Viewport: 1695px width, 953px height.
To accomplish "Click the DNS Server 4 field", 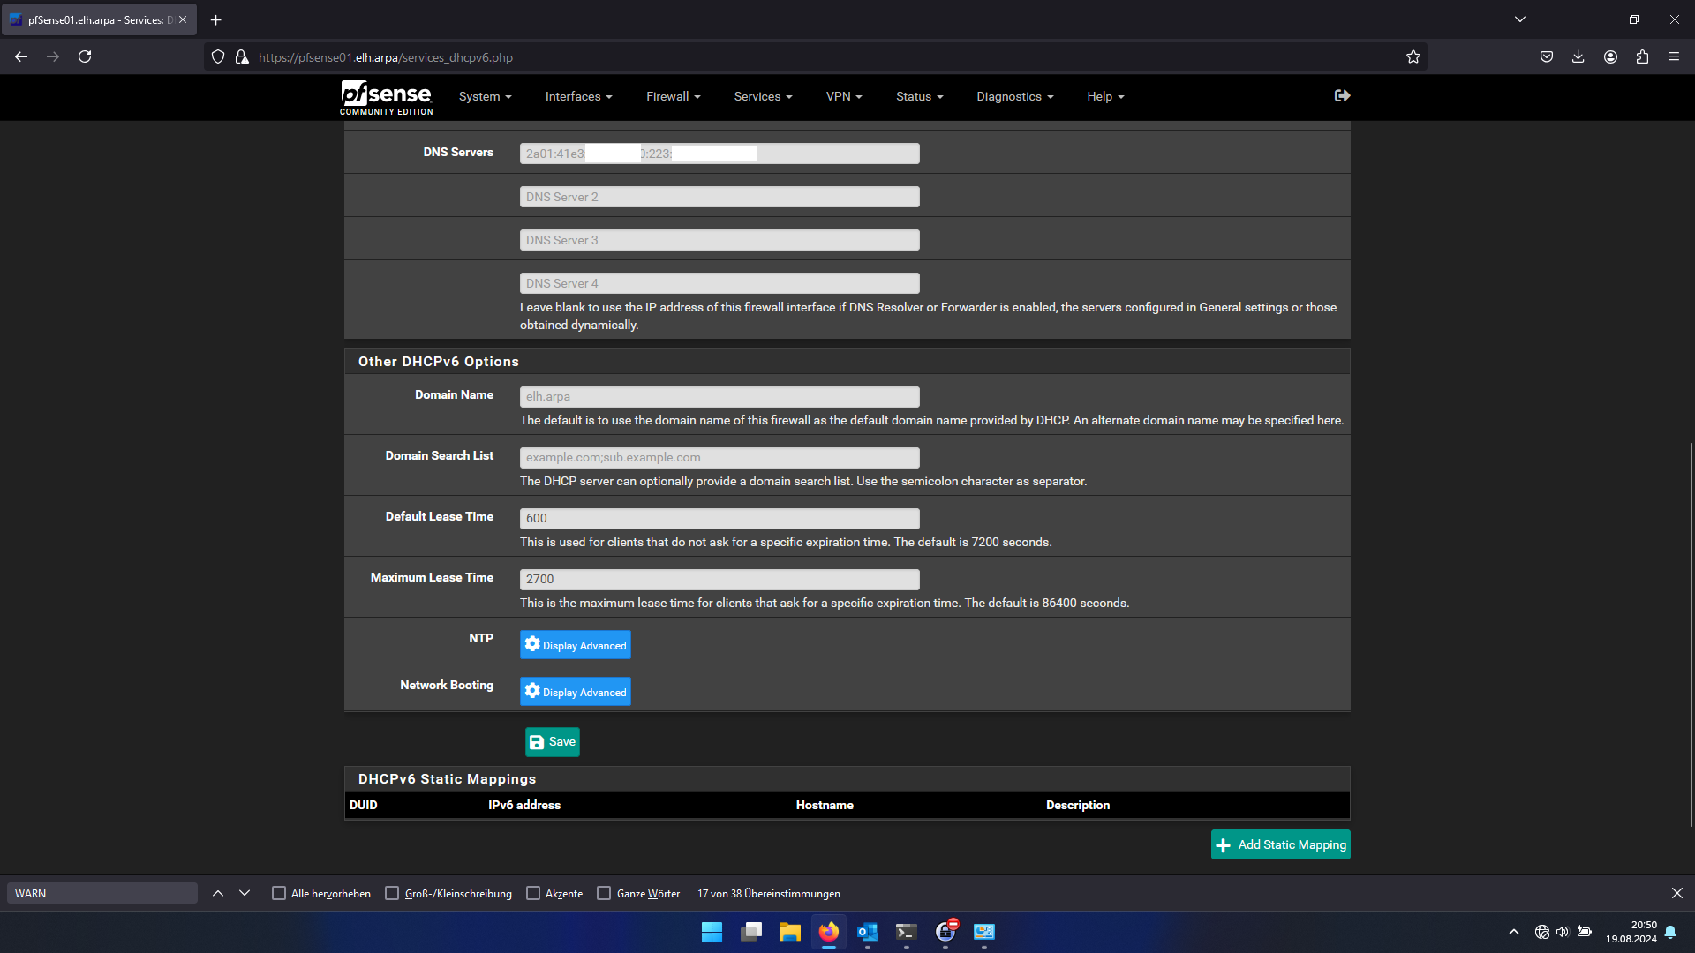I will (719, 283).
